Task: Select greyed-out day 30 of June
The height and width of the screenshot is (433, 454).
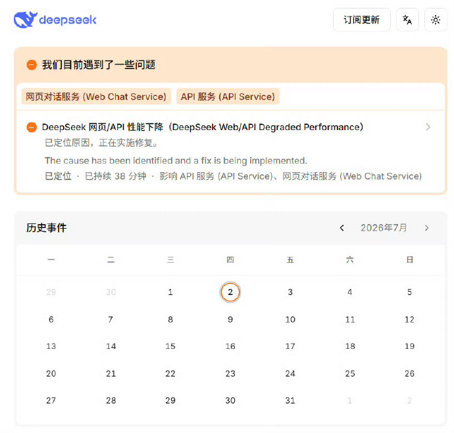Action: tap(111, 292)
